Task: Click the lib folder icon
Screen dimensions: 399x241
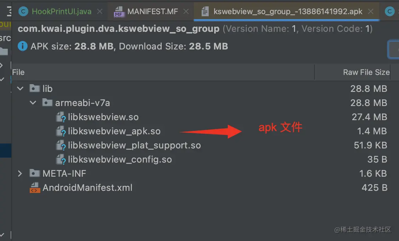Action: click(x=35, y=88)
